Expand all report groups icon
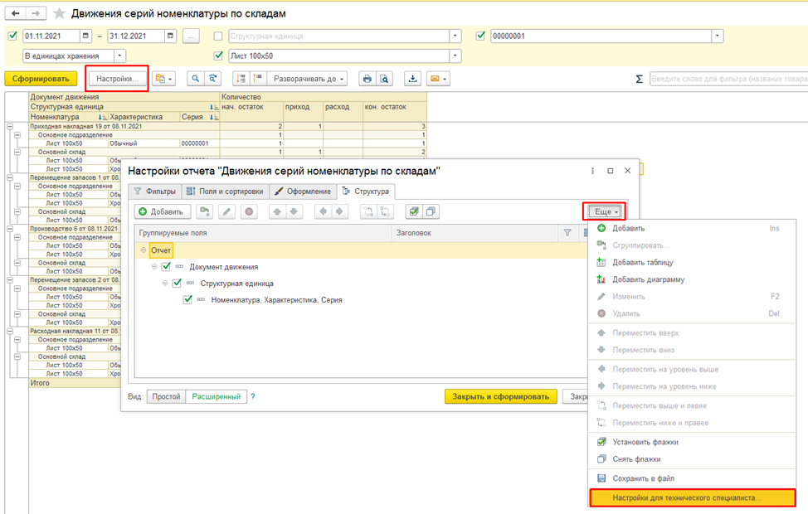This screenshot has width=808, height=514. tap(258, 79)
